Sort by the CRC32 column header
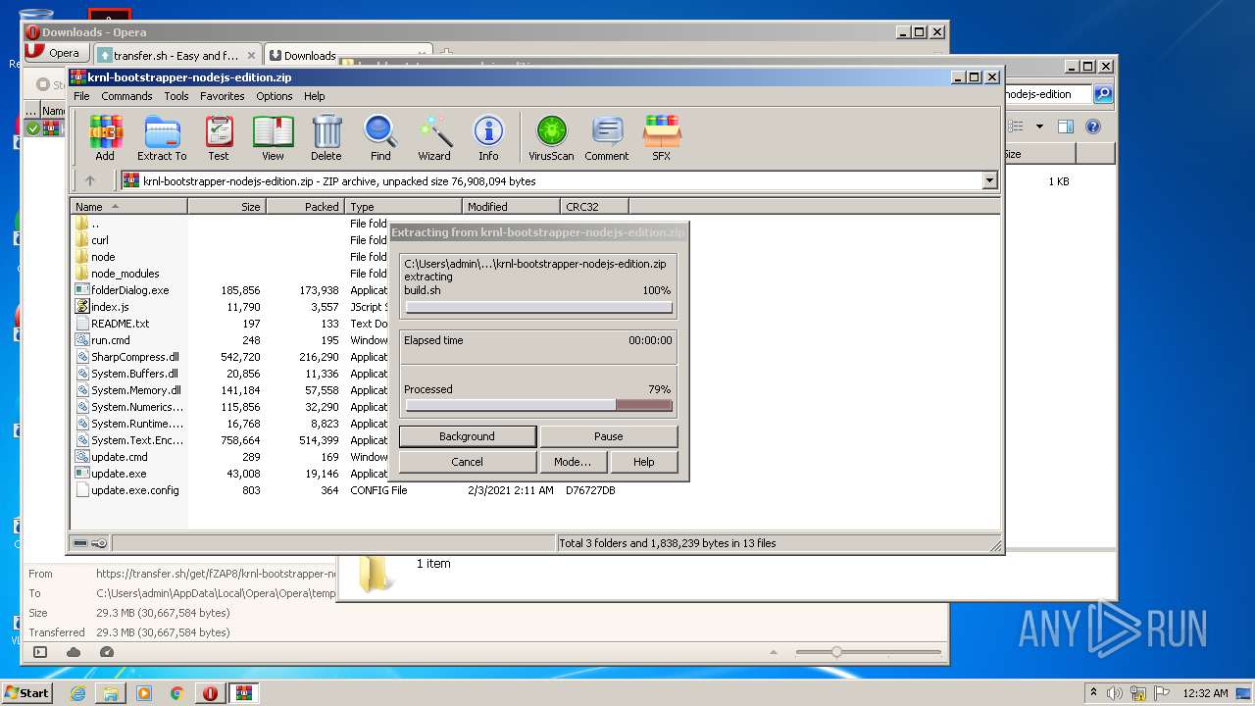The height and width of the screenshot is (706, 1255). (x=595, y=207)
